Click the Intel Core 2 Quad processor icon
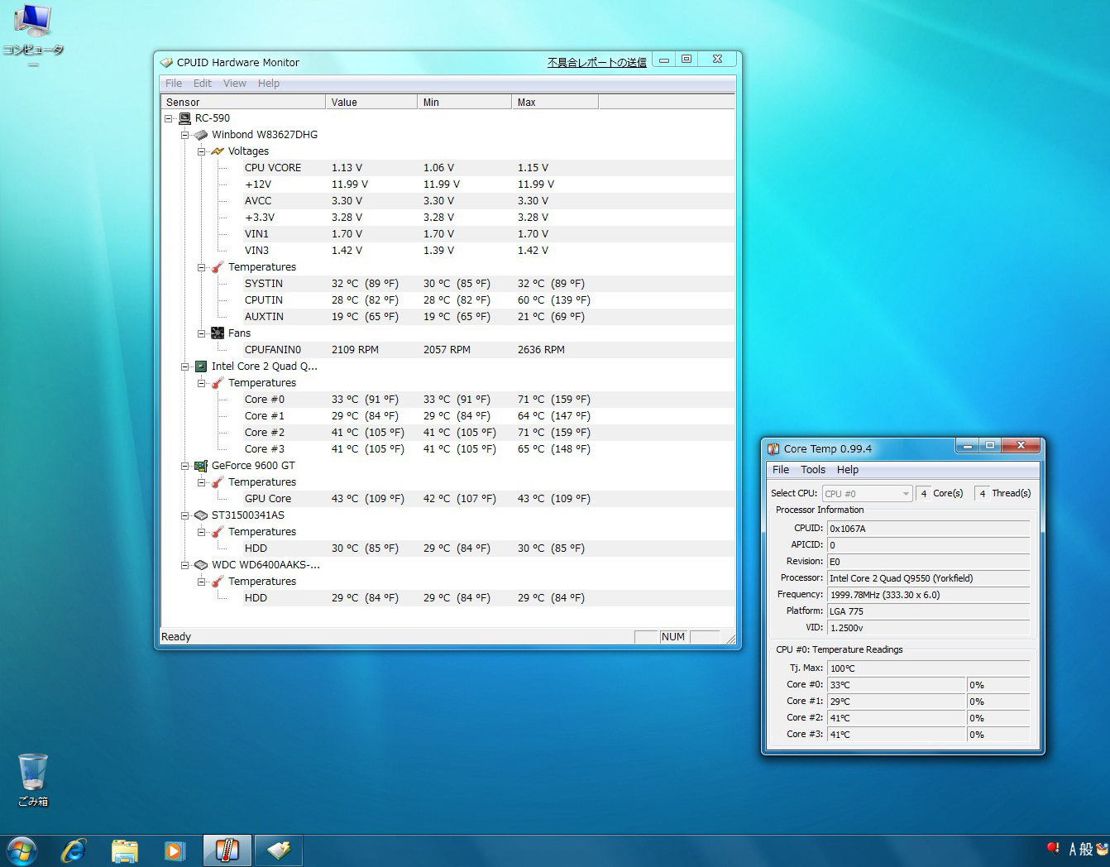This screenshot has height=867, width=1110. [201, 366]
